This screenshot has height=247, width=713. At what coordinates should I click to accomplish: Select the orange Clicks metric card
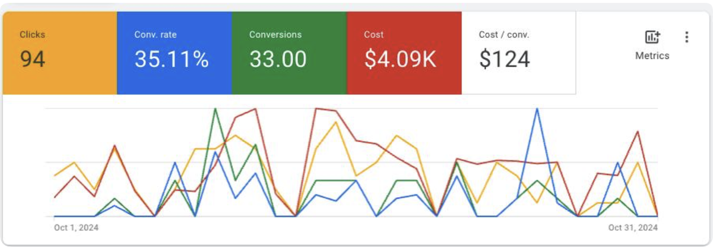tap(60, 52)
